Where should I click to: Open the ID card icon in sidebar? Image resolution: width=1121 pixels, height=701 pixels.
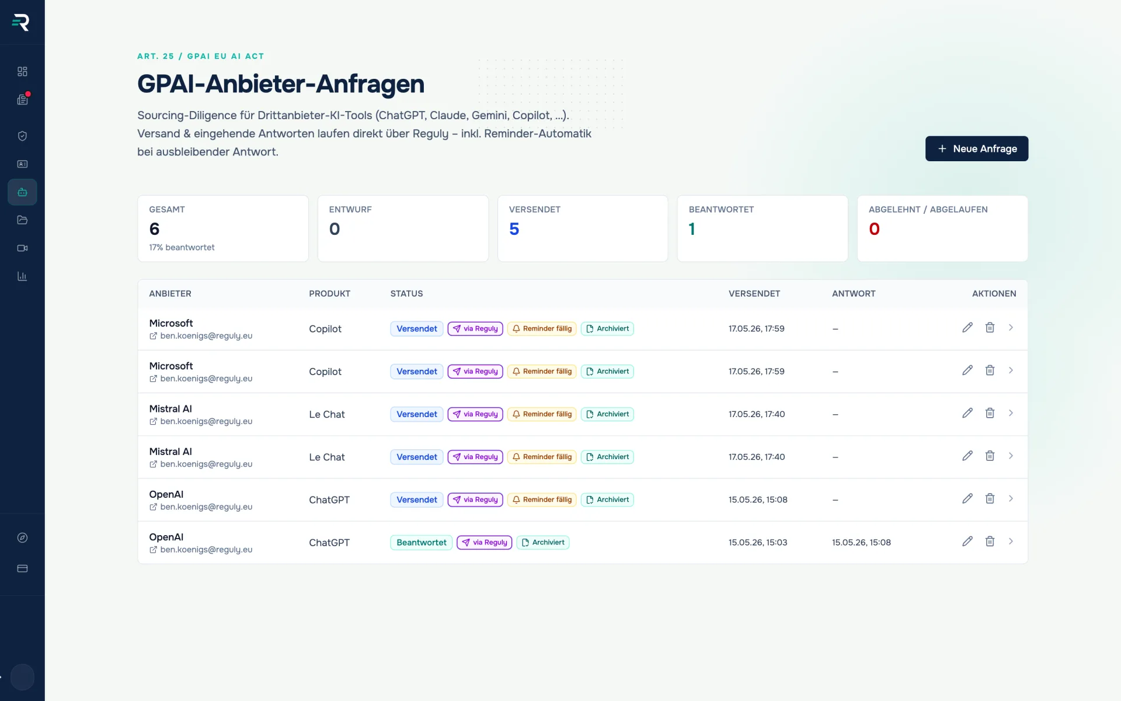[x=22, y=164]
